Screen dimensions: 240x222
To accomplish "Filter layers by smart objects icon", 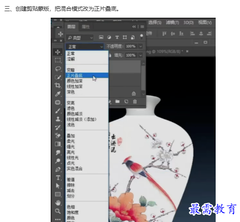I will (x=133, y=37).
